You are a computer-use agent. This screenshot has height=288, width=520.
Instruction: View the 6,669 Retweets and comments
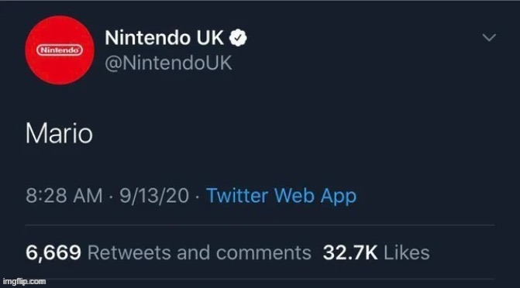click(168, 253)
